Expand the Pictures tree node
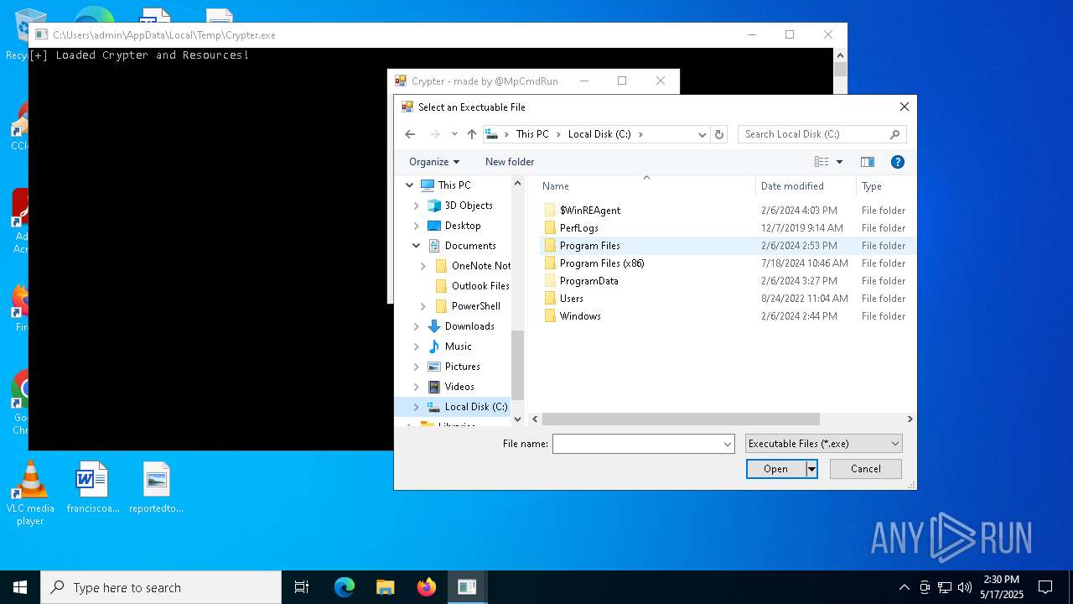 click(x=417, y=367)
